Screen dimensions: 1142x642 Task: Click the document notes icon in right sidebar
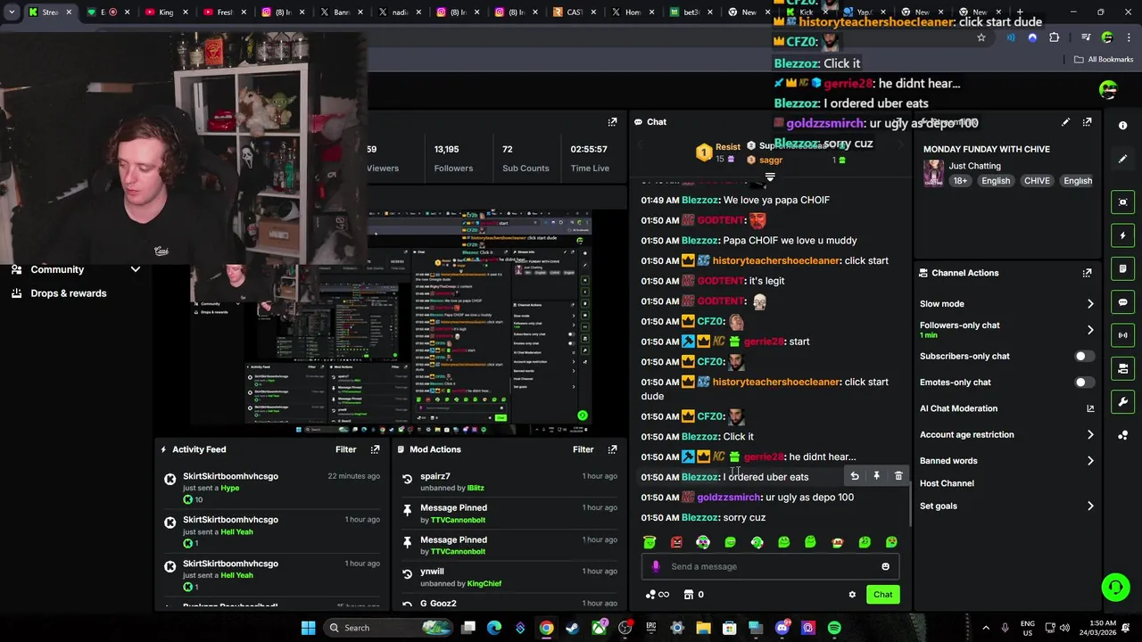[x=1122, y=268]
